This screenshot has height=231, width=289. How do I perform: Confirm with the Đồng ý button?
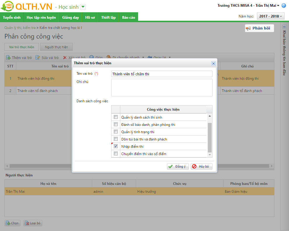(178, 166)
